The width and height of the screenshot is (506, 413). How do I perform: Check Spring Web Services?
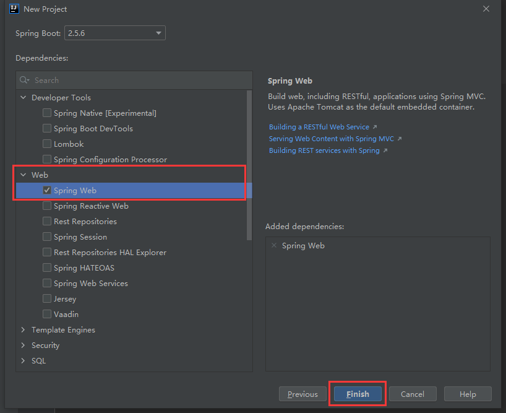pyautogui.click(x=47, y=283)
